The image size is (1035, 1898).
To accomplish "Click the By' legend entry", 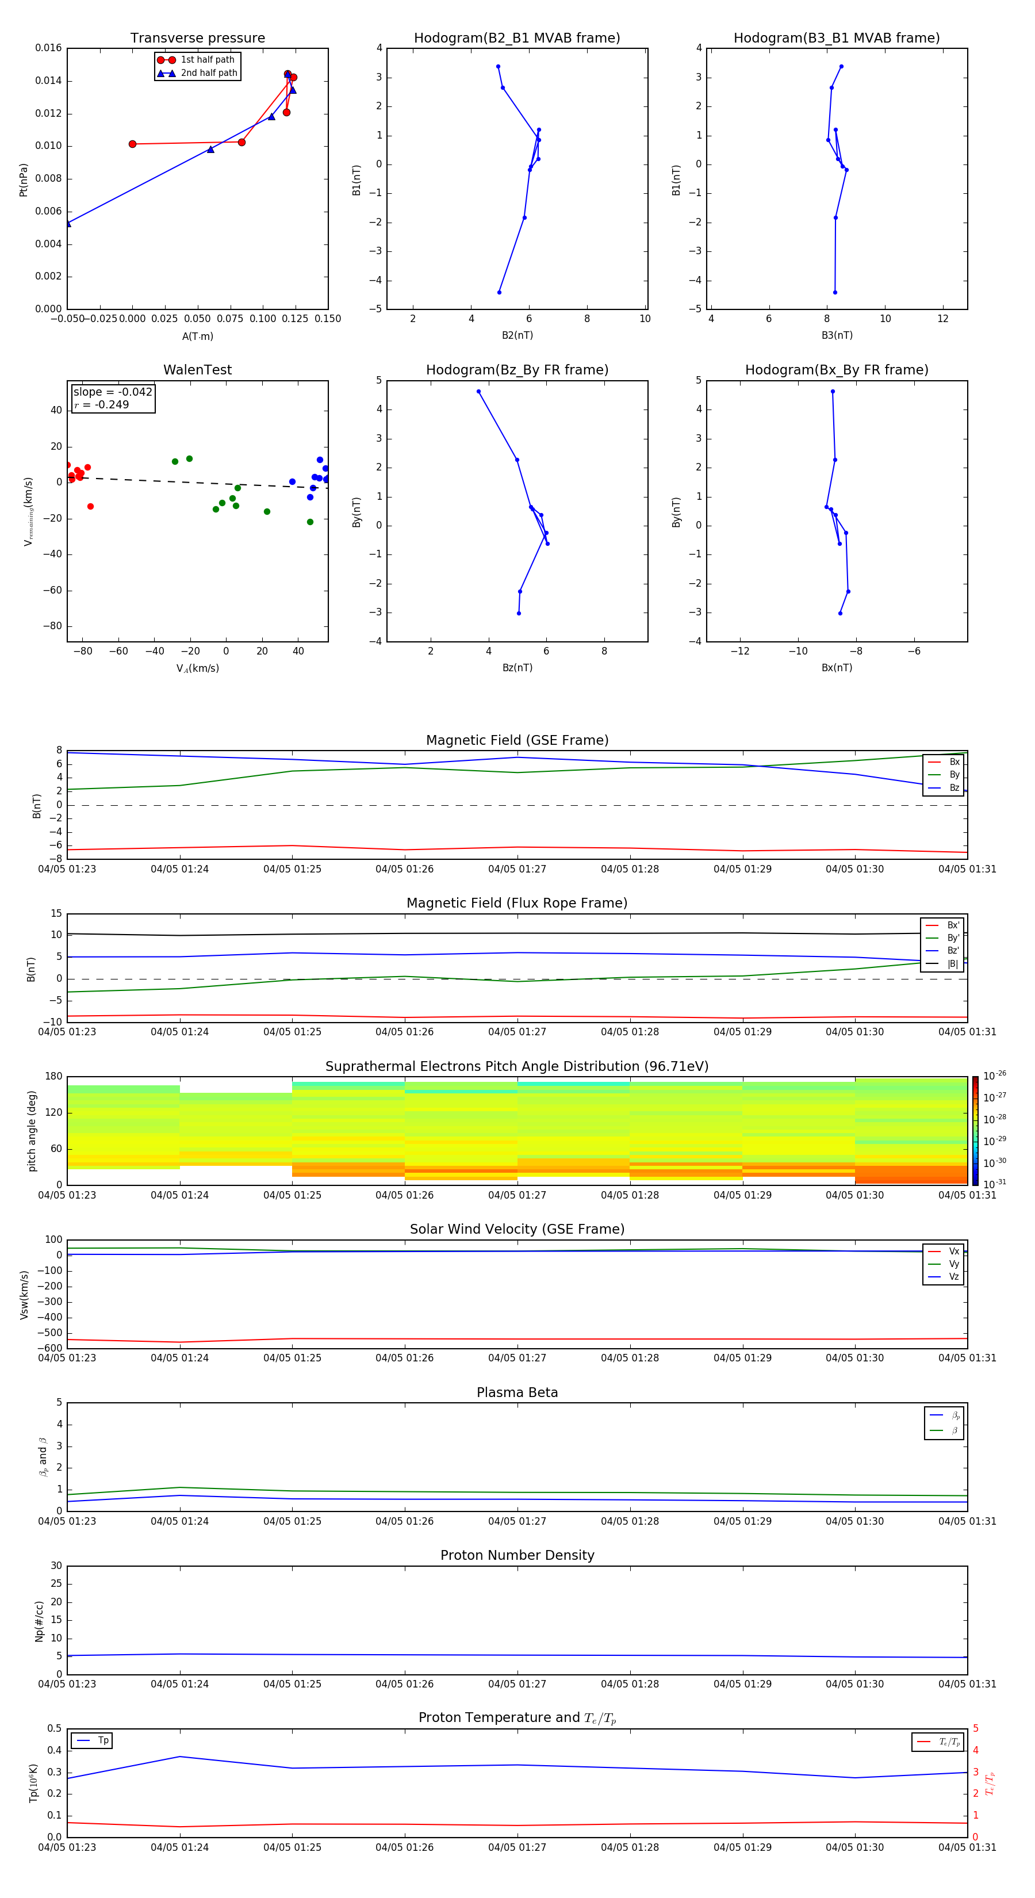I will (942, 938).
